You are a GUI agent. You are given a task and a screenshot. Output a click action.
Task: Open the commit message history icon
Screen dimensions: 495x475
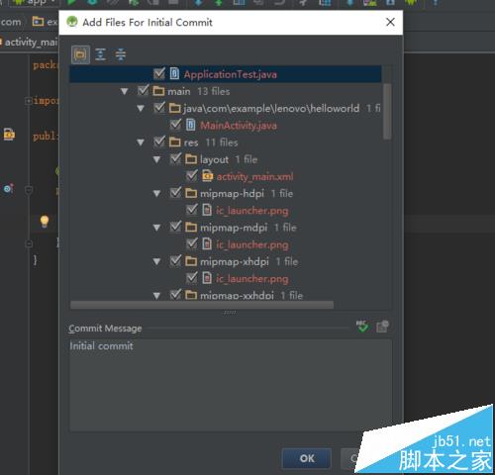pos(382,327)
